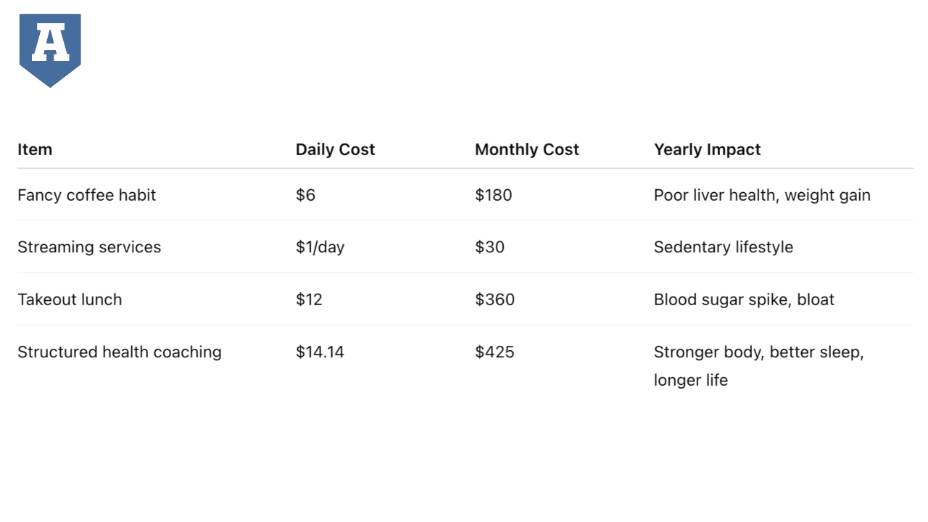928x522 pixels.
Task: Click the Streaming services row label
Action: tap(89, 247)
